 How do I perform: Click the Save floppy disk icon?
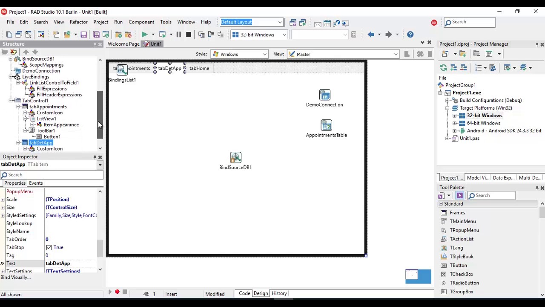pyautogui.click(x=83, y=35)
